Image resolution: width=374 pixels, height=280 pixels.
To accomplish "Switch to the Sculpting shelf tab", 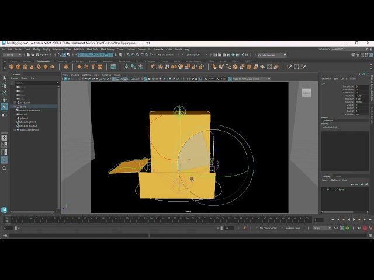I will 62,61.
